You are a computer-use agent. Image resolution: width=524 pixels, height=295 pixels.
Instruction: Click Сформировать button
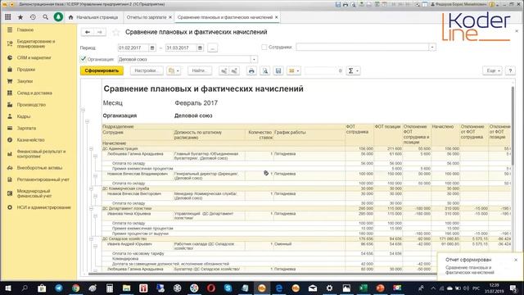click(x=102, y=71)
